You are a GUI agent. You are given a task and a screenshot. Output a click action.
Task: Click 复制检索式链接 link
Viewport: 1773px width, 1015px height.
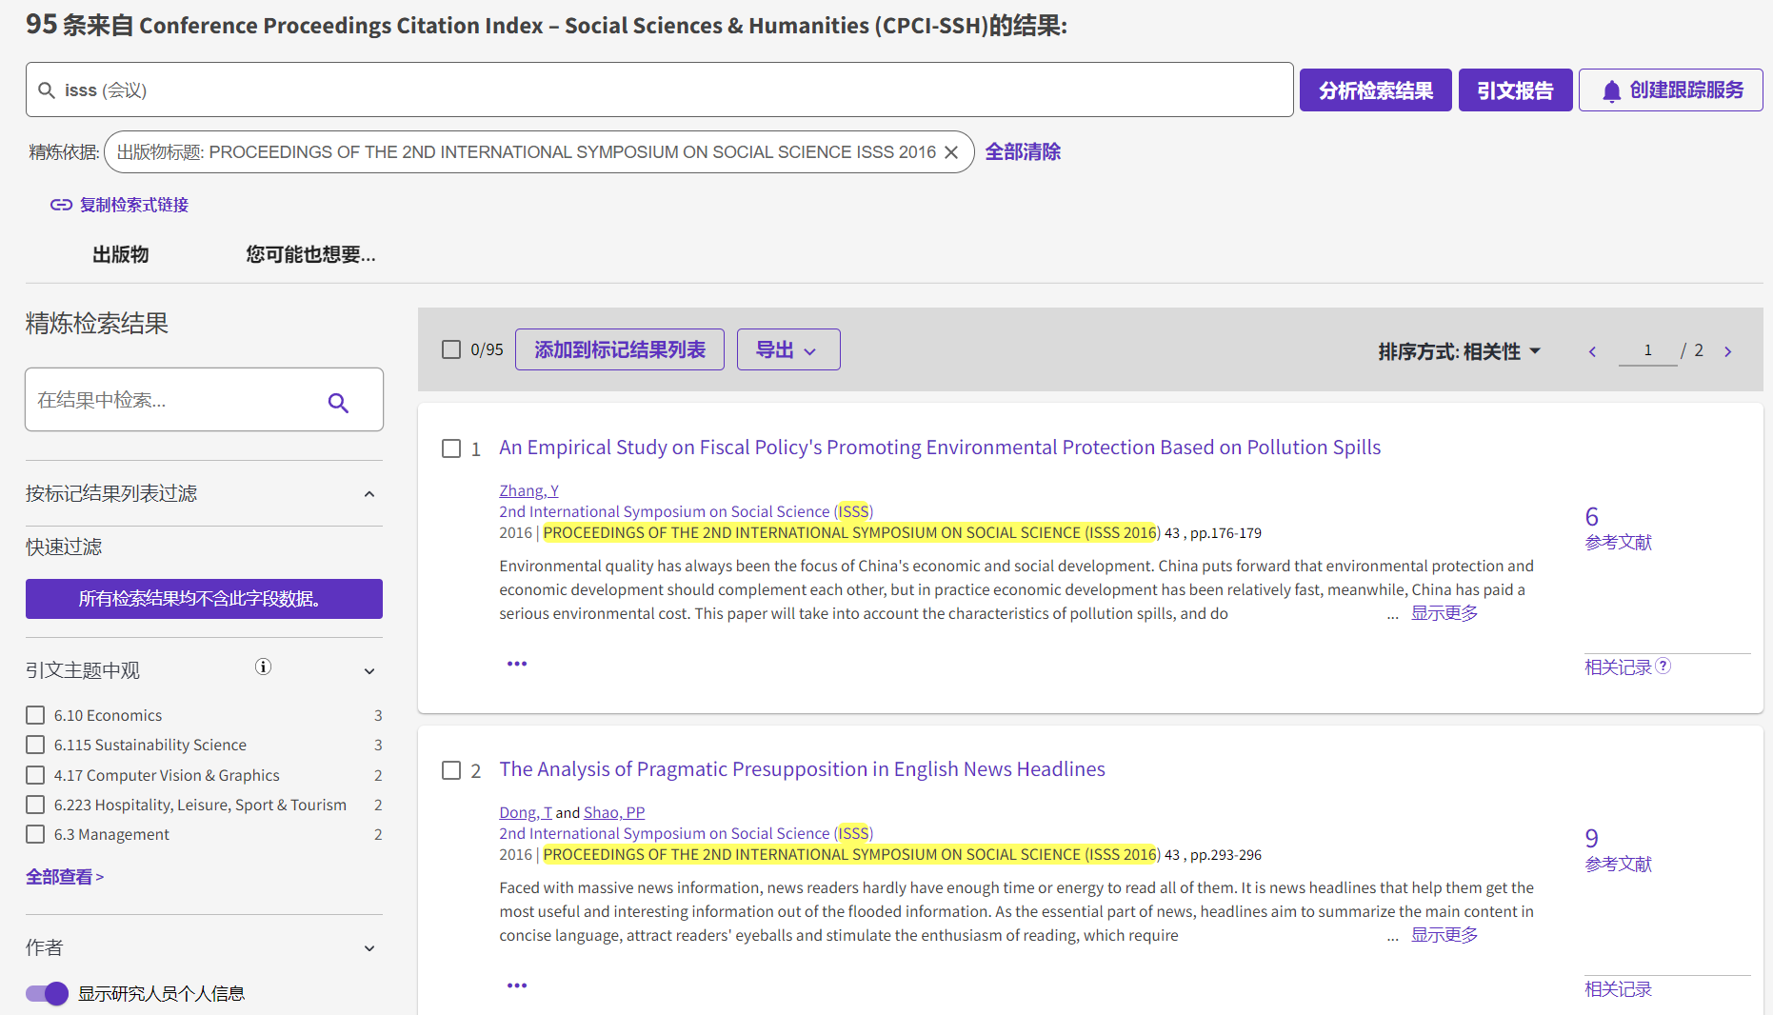(134, 205)
